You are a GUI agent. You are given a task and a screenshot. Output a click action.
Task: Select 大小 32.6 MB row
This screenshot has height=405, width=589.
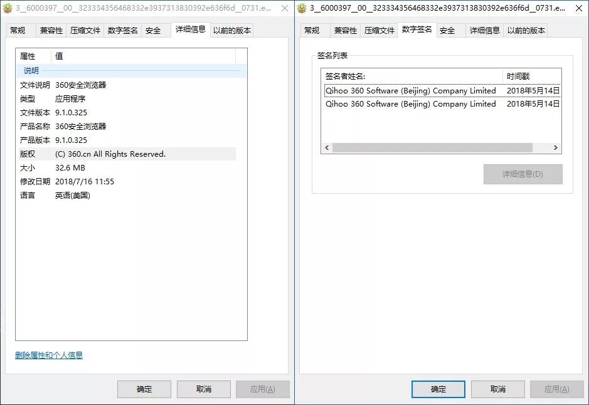click(x=126, y=168)
